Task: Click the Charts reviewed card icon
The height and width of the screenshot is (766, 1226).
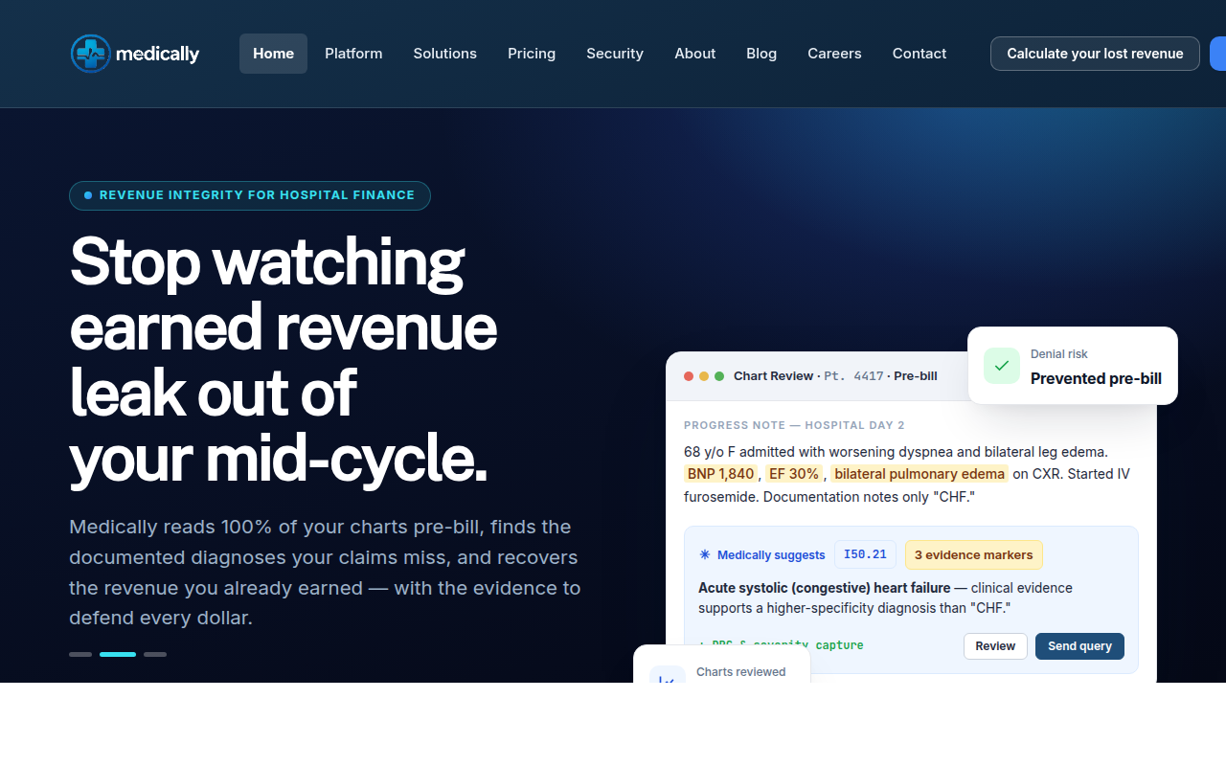Action: click(x=668, y=674)
